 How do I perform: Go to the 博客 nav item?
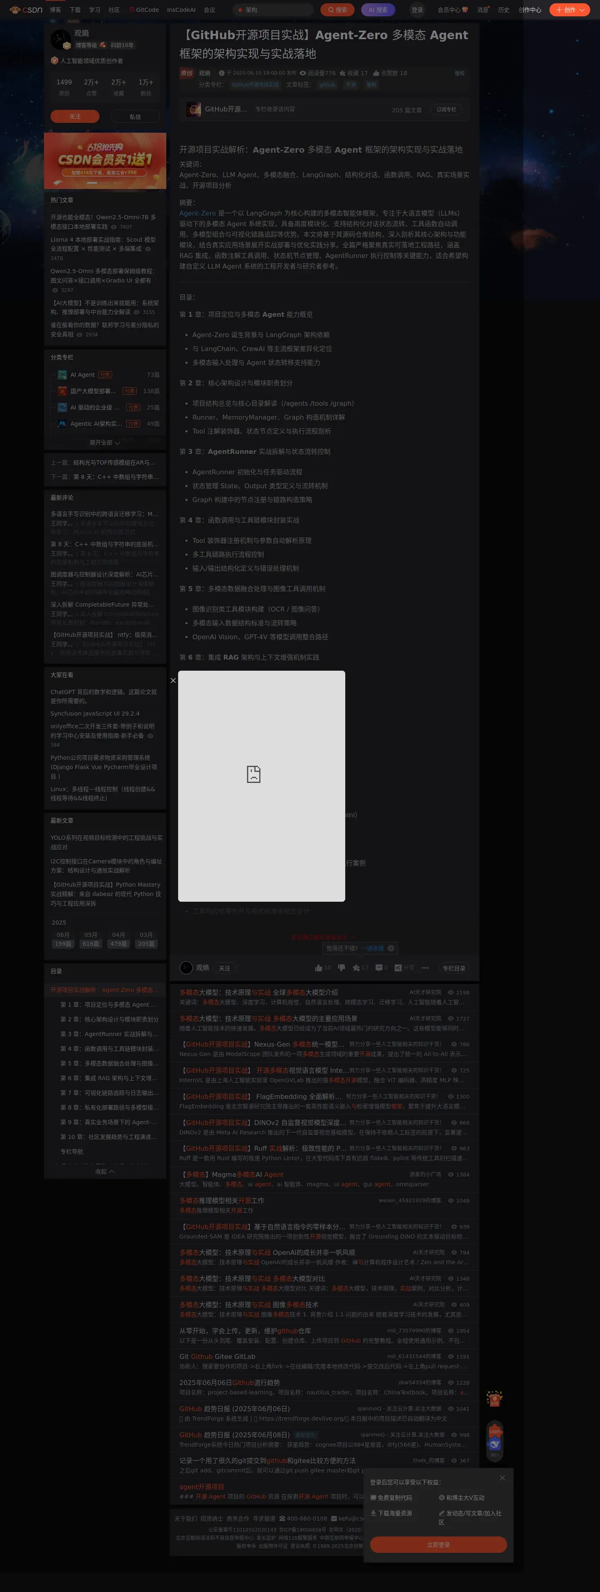tap(55, 10)
